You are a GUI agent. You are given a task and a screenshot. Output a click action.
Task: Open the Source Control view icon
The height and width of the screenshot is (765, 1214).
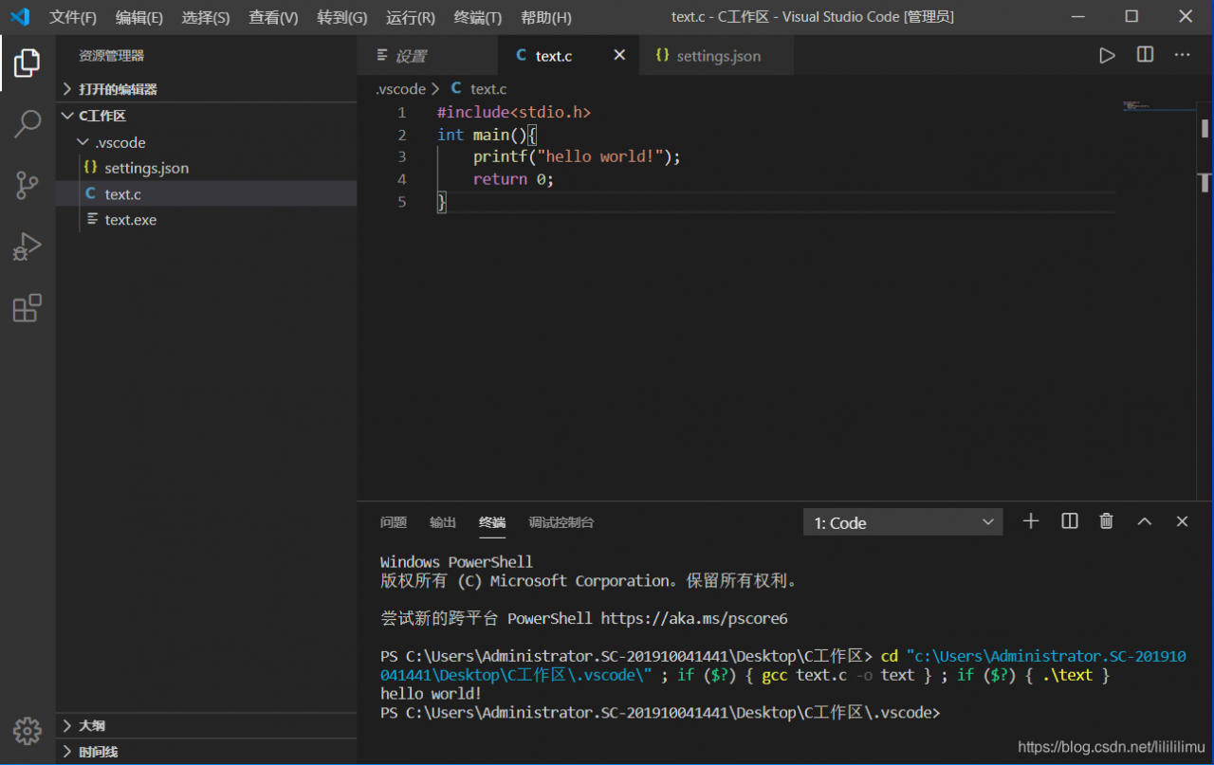click(x=27, y=186)
